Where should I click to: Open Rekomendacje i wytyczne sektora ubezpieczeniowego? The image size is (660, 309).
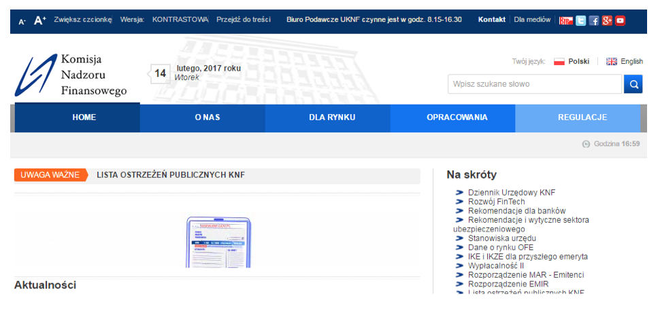tap(521, 225)
